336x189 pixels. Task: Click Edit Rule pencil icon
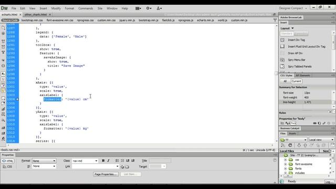pyautogui.click(x=324, y=123)
